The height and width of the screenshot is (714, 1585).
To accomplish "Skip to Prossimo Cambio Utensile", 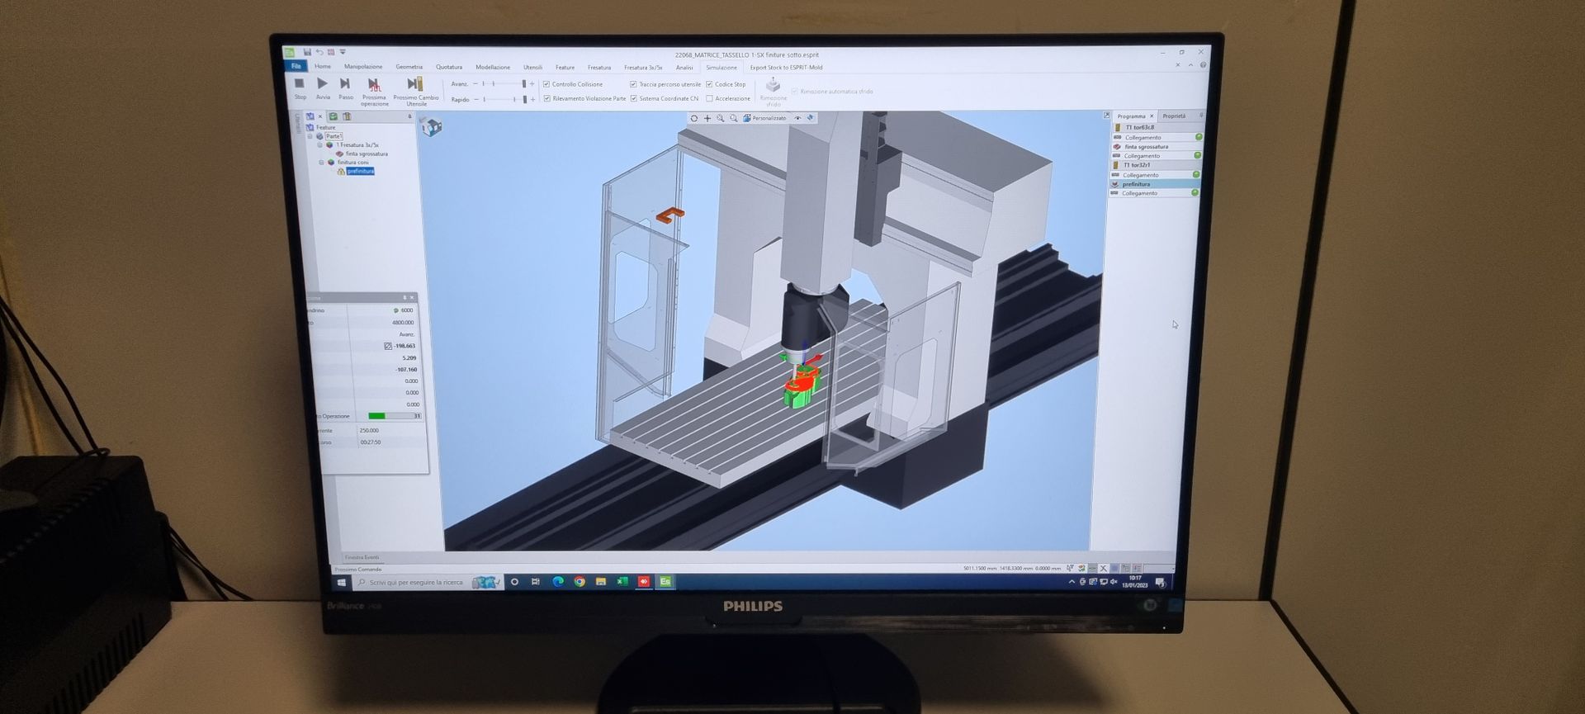I will [416, 91].
